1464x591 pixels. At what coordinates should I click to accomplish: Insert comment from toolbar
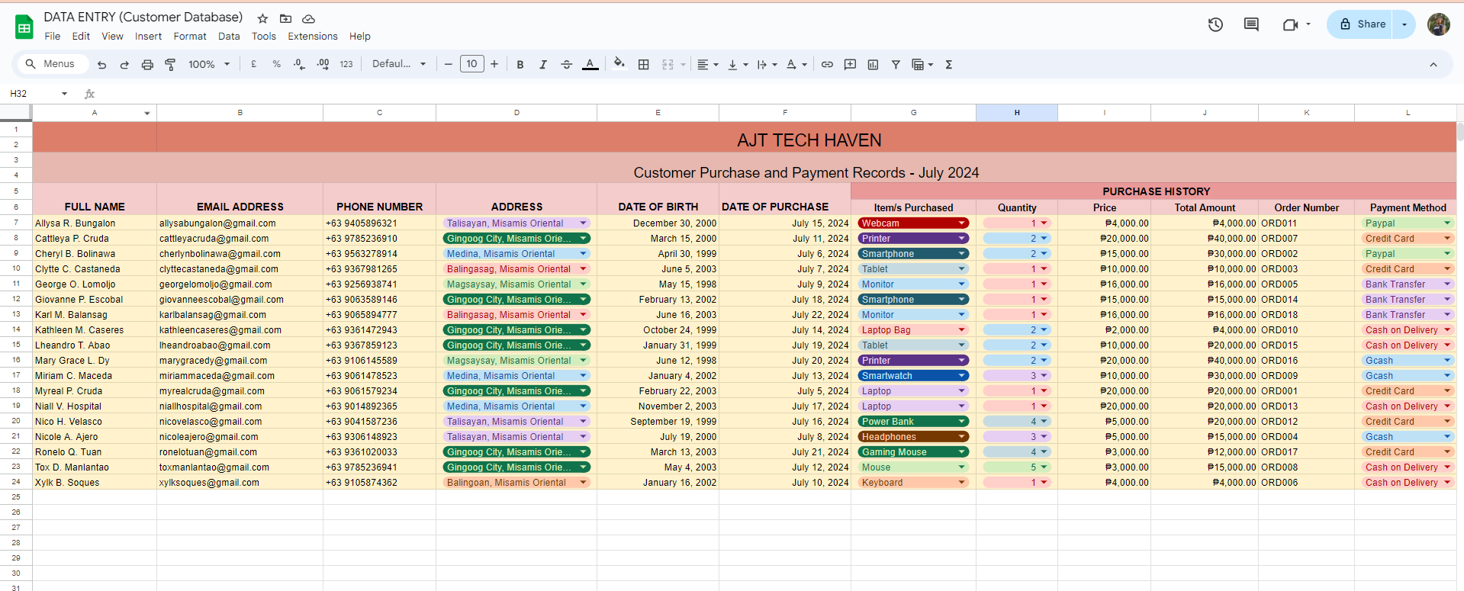(x=850, y=65)
